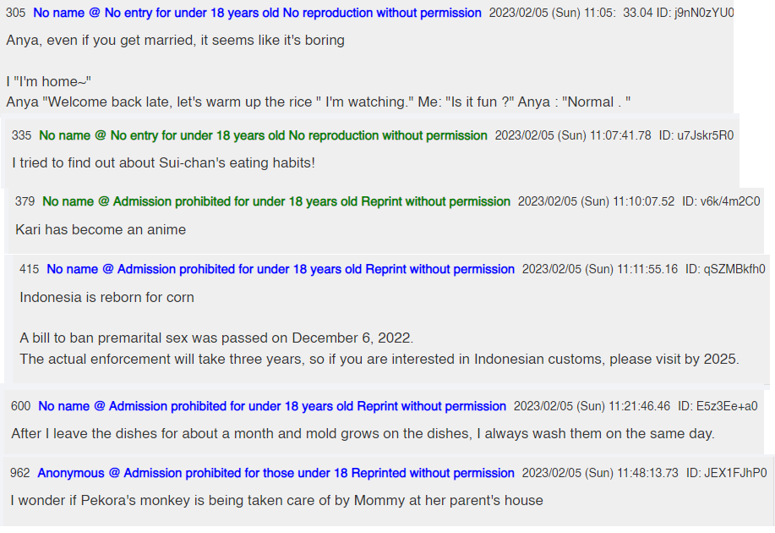The image size is (775, 533).
Task: Open the green poster name of post 379
Action: pos(276,201)
